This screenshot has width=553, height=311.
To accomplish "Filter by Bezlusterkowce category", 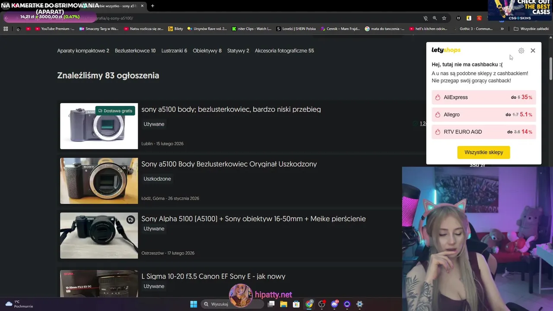I will click(x=135, y=51).
